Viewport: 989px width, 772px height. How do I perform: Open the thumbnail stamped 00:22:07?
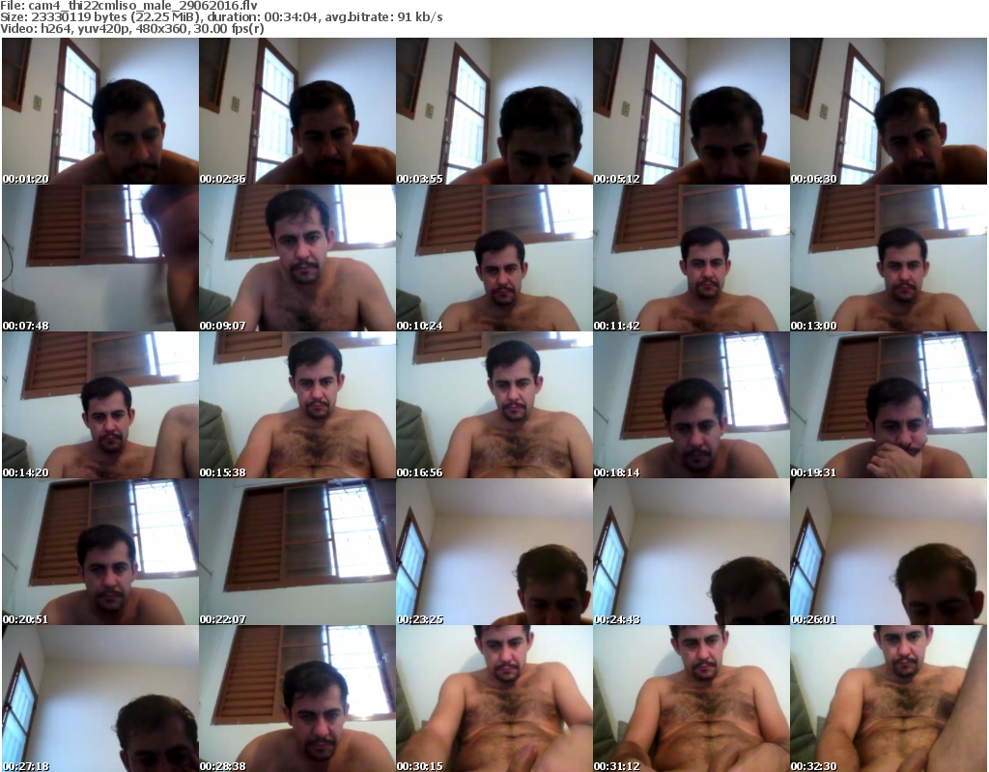tap(297, 553)
